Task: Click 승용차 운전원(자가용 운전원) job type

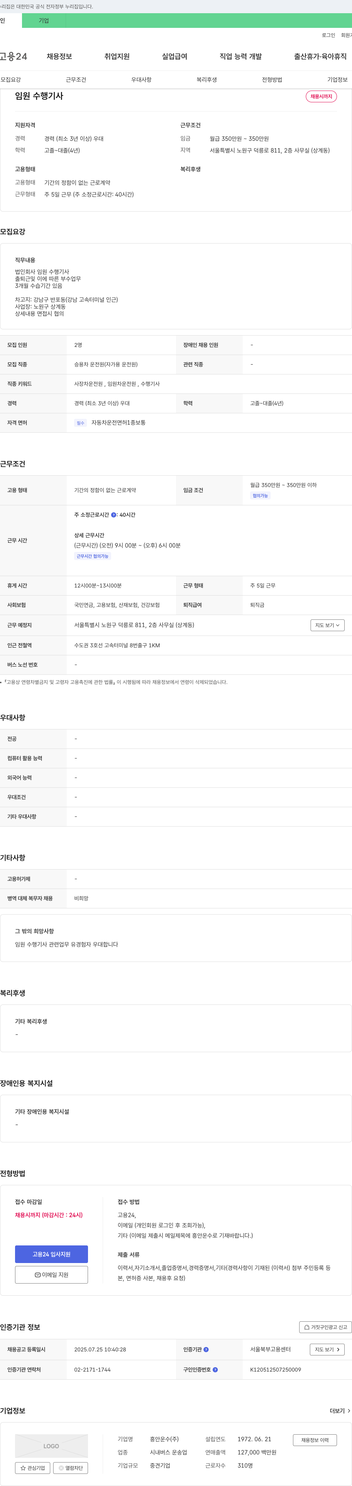Action: click(106, 365)
